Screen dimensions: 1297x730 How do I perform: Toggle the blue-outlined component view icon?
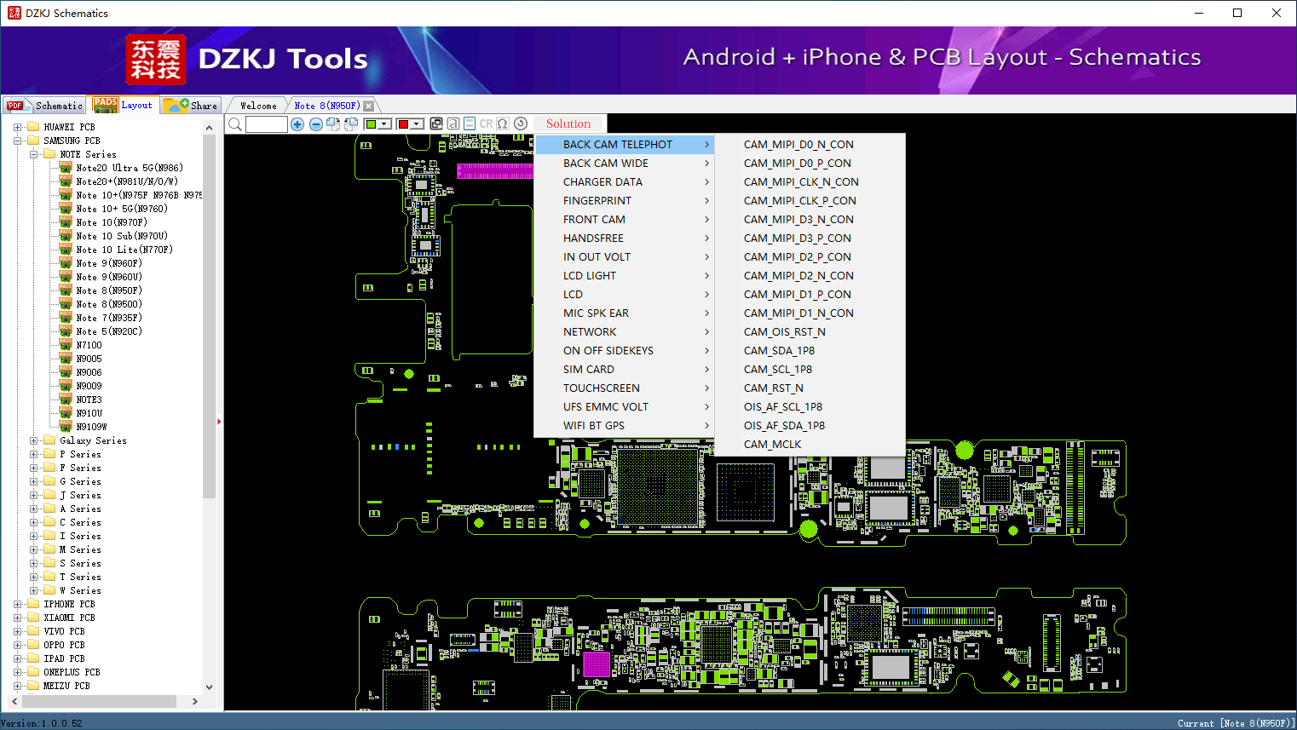[470, 124]
